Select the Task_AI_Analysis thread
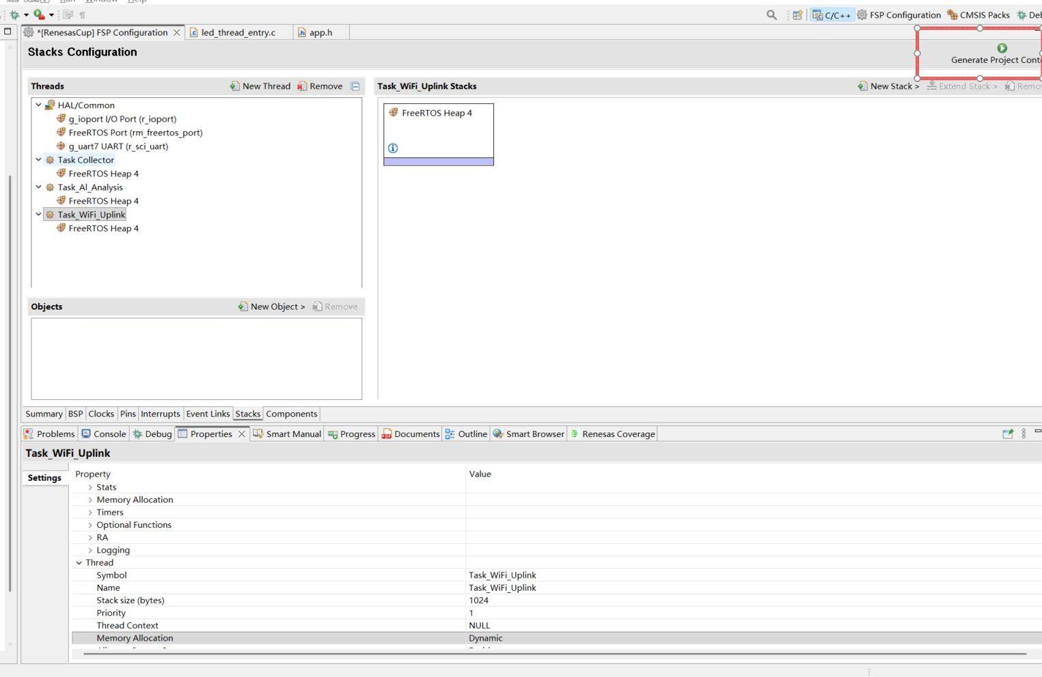The height and width of the screenshot is (677, 1042). [90, 187]
